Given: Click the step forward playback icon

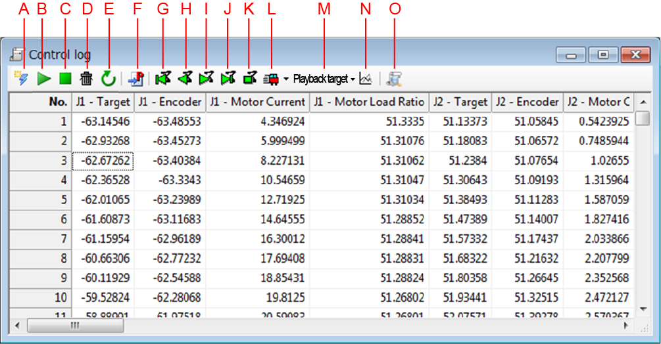Looking at the screenshot, I should pos(207,79).
